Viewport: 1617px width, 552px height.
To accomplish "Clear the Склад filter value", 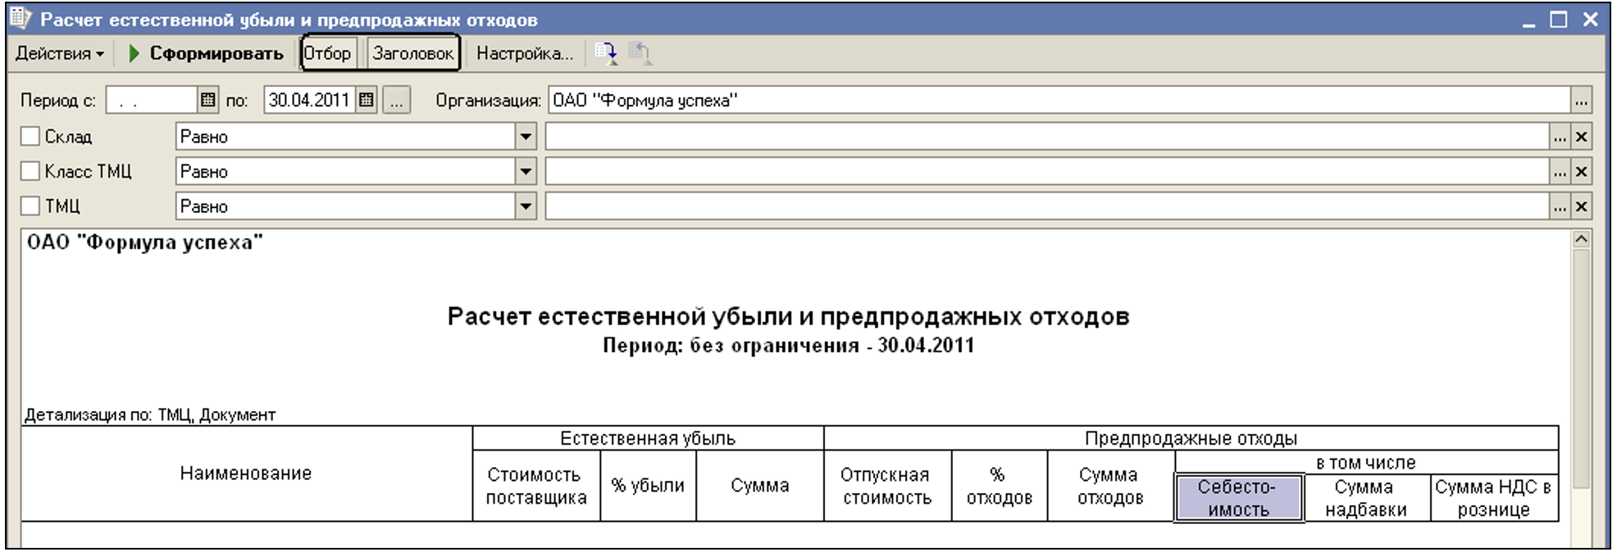I will (1582, 137).
